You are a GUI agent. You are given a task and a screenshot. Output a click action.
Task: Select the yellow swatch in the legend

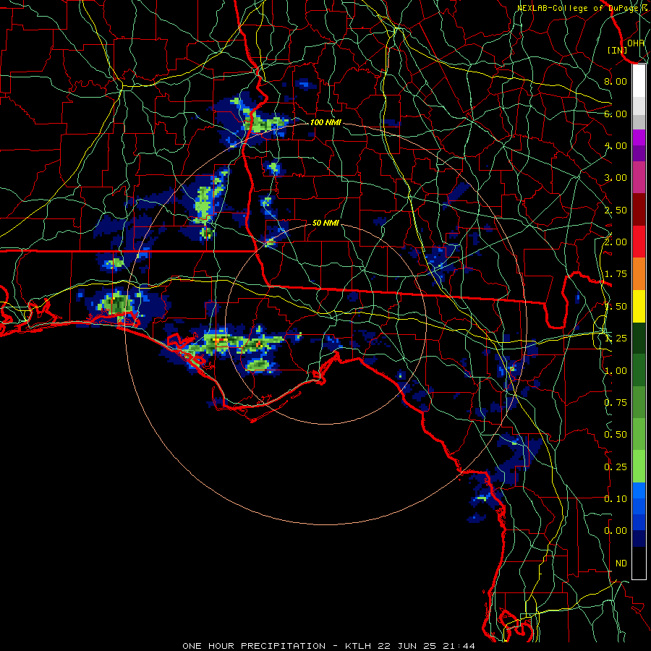pyautogui.click(x=639, y=306)
